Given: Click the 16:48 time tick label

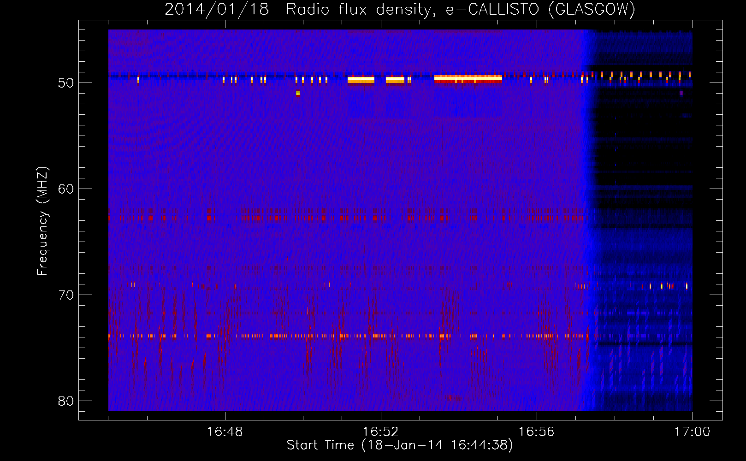Looking at the screenshot, I should [225, 432].
